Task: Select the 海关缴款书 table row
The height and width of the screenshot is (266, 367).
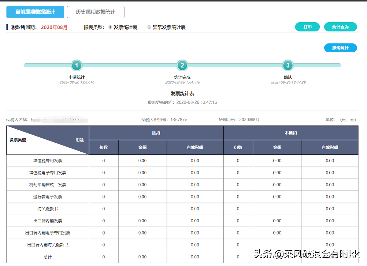Action: (x=47, y=209)
